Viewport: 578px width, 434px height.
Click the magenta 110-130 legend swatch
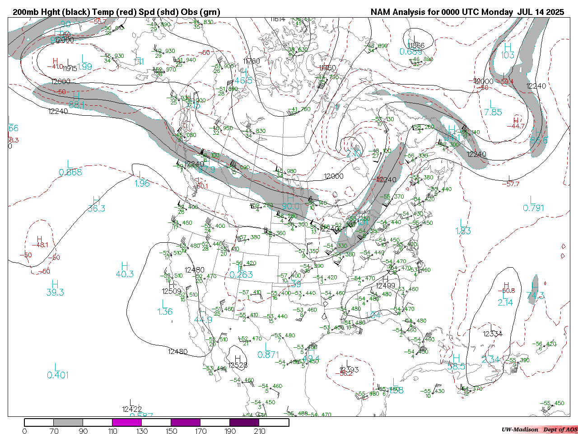click(127, 422)
